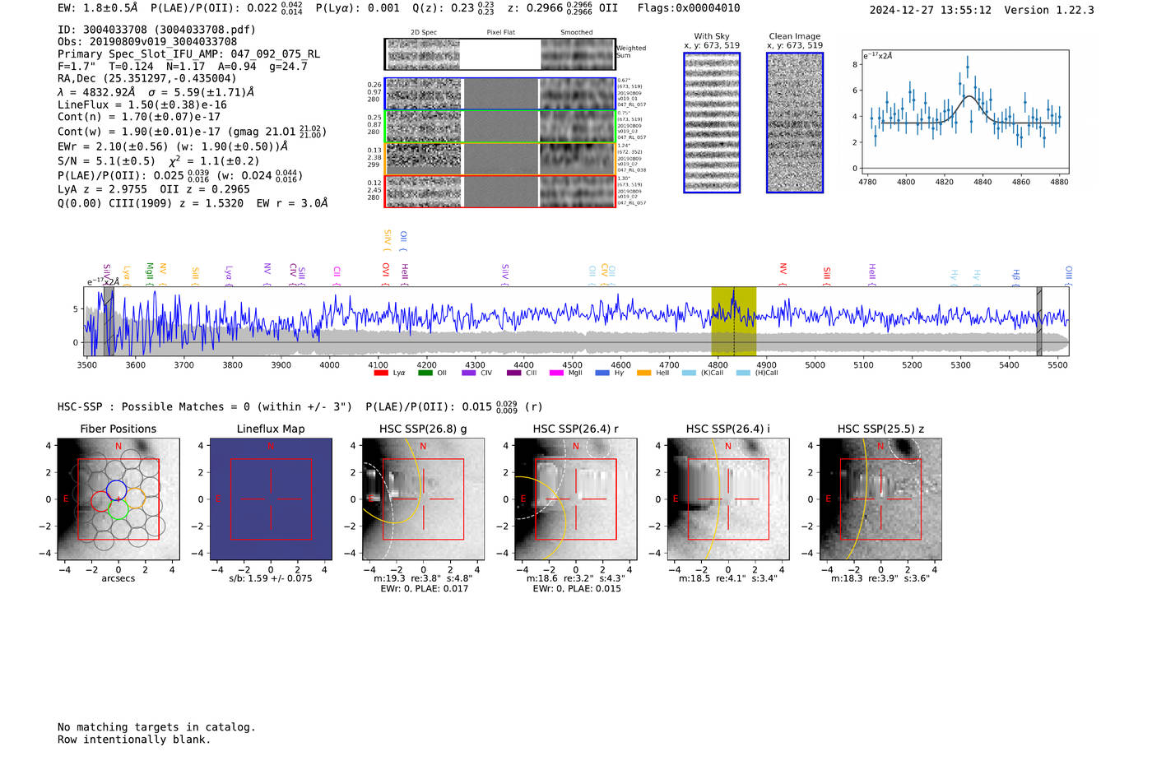
Task: Select the 'Flags:0x00004010' header text
Action: click(689, 8)
